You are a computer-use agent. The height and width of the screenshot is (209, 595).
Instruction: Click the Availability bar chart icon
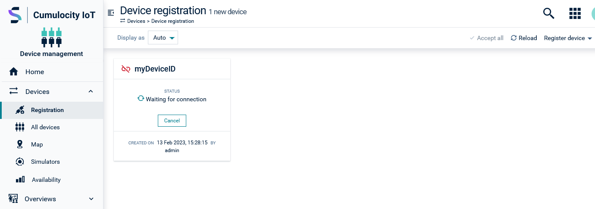20,180
